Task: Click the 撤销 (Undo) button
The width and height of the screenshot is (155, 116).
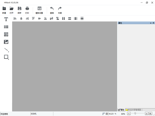Action: coord(52,10)
